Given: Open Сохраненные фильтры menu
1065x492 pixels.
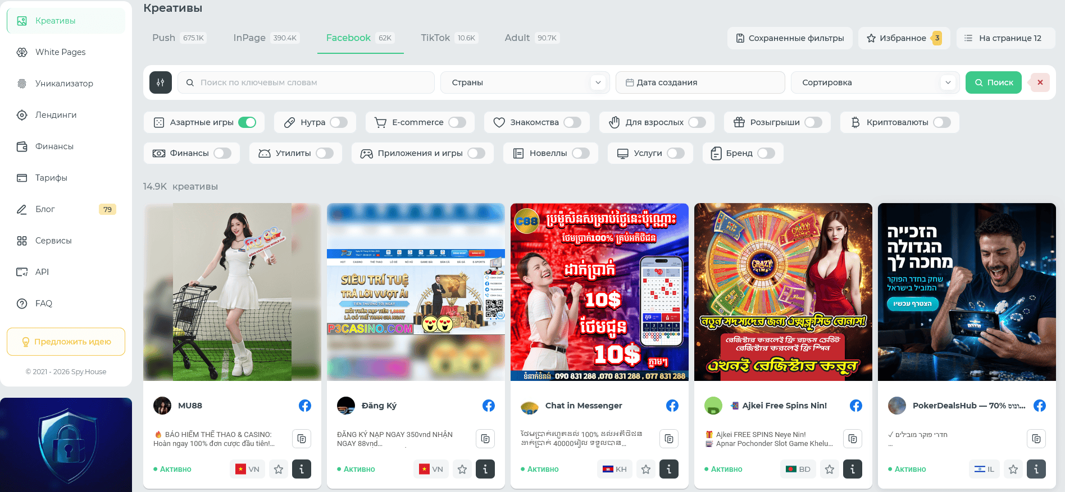Looking at the screenshot, I should click(790, 38).
